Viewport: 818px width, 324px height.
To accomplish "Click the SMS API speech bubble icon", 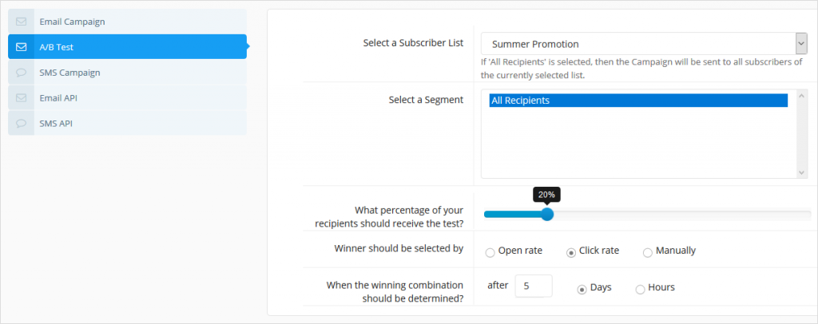I will click(21, 124).
